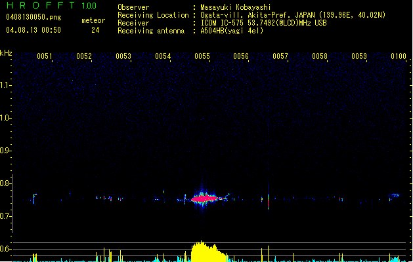Click the 0.7 frequency axis label
The width and height of the screenshot is (413, 262).
5,216
